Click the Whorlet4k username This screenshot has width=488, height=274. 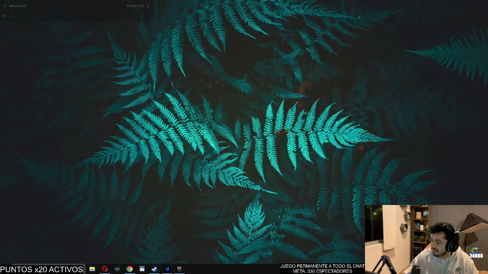(x=17, y=6)
